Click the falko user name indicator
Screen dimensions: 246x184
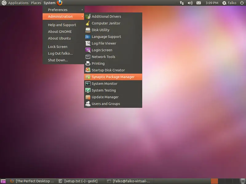tap(232, 3)
